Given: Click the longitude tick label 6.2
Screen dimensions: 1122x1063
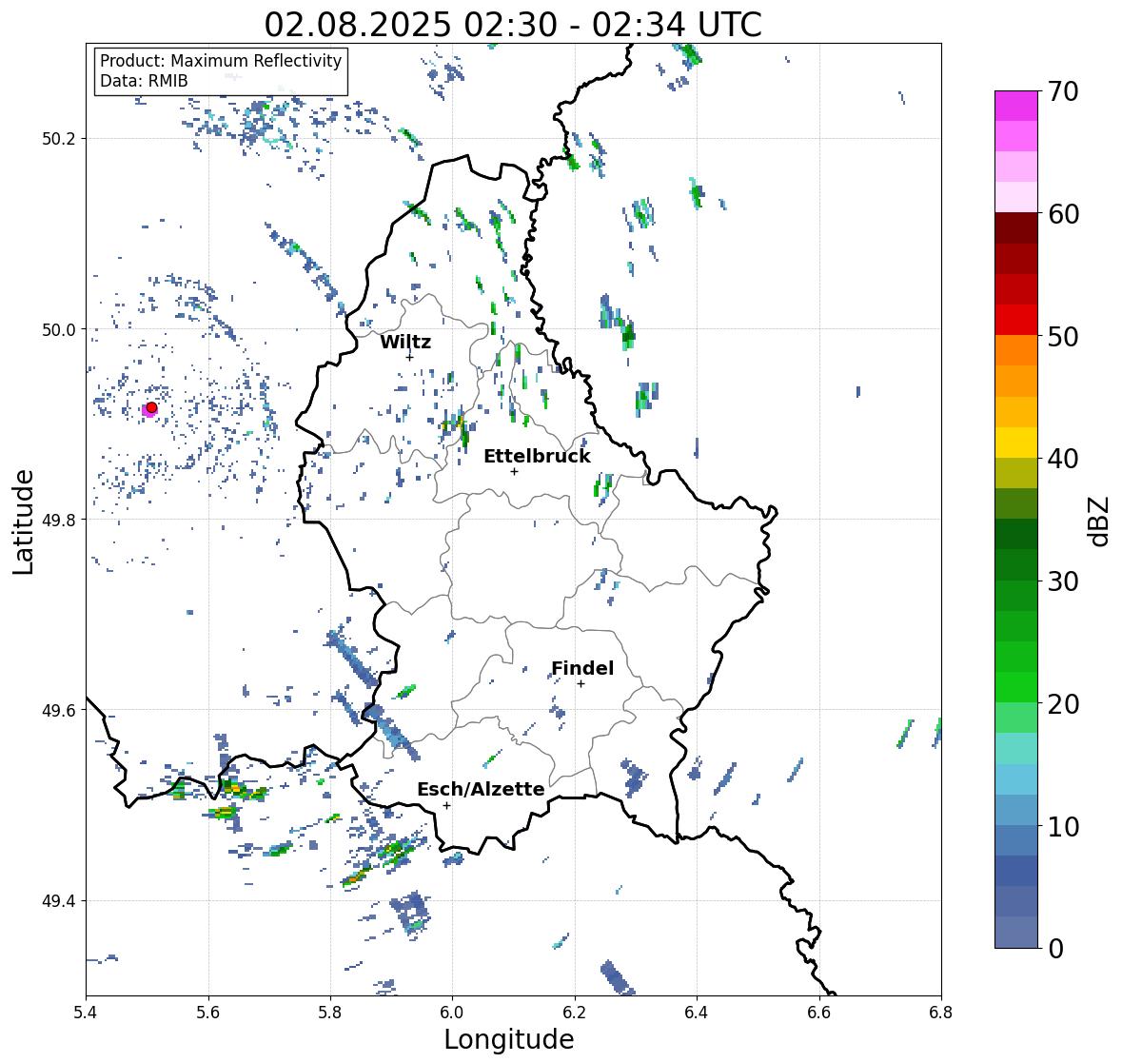Looking at the screenshot, I should pyautogui.click(x=575, y=1013).
